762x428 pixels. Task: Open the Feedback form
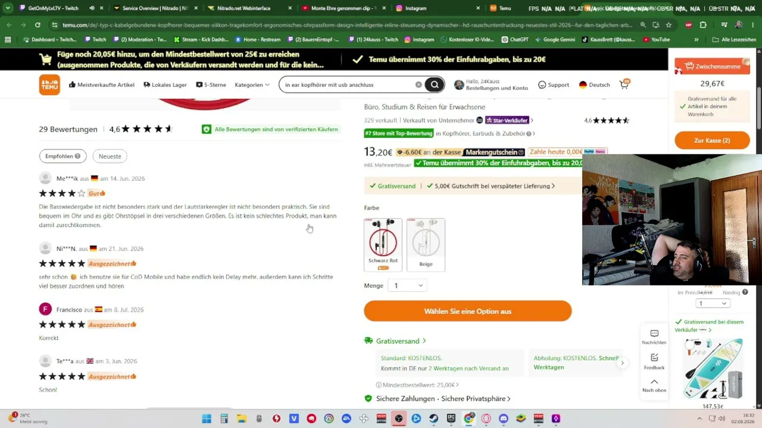(x=654, y=361)
